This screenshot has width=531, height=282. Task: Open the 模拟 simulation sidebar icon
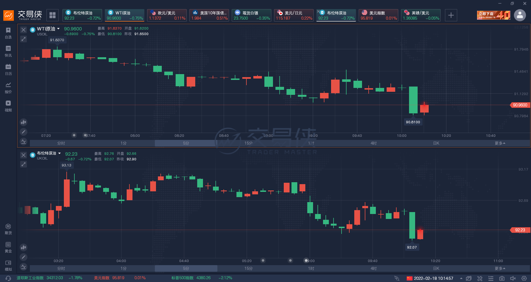point(8,265)
